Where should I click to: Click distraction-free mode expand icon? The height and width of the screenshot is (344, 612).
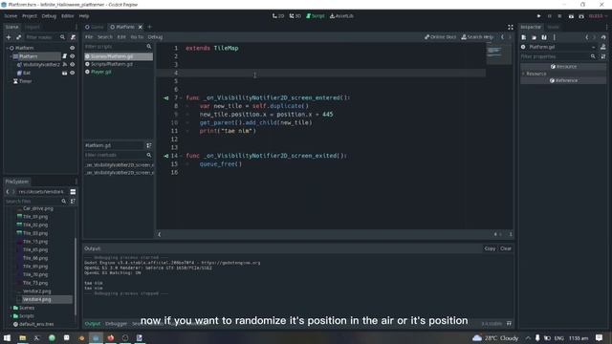click(x=510, y=27)
